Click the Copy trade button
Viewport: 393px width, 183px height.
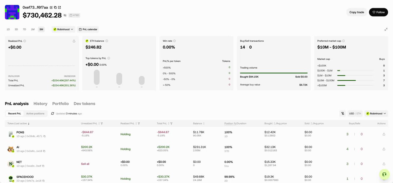click(357, 12)
